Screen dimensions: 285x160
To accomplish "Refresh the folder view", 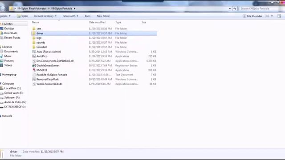I will [x=235, y=8].
